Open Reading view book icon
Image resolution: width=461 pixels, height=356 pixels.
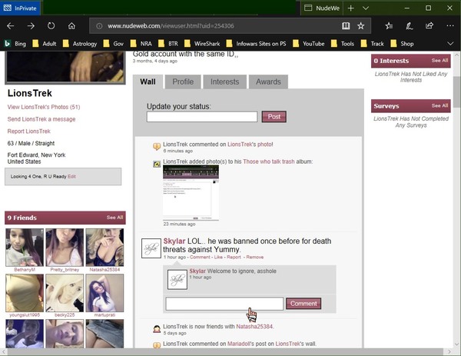click(x=346, y=25)
